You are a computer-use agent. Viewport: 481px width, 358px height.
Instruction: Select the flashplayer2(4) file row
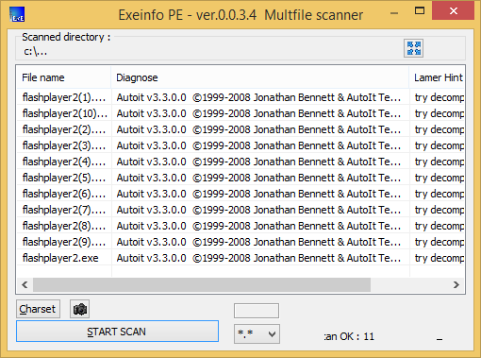coord(240,162)
